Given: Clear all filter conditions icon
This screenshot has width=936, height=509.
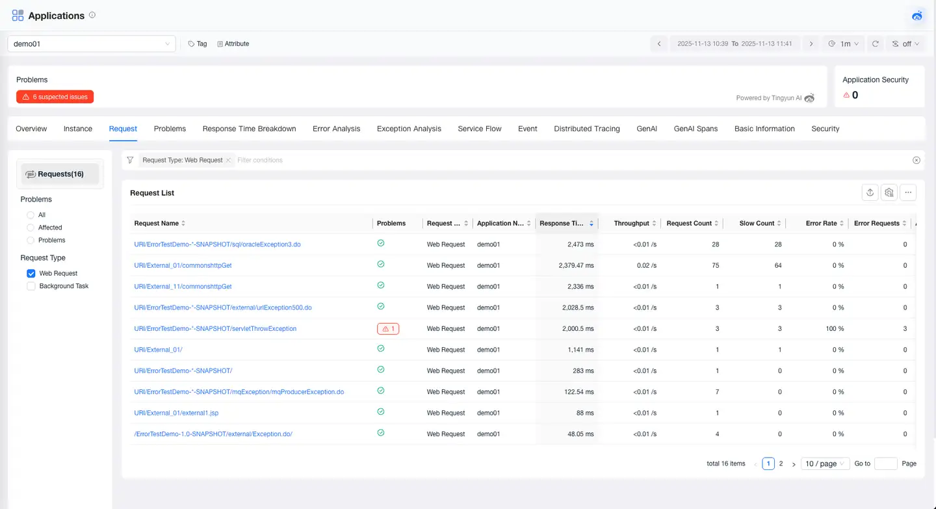Looking at the screenshot, I should click(916, 160).
